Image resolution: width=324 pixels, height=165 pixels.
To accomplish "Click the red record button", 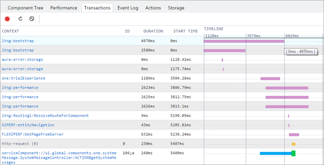I will point(7,19).
